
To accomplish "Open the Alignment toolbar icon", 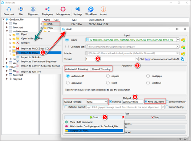I will pos(33,9).
